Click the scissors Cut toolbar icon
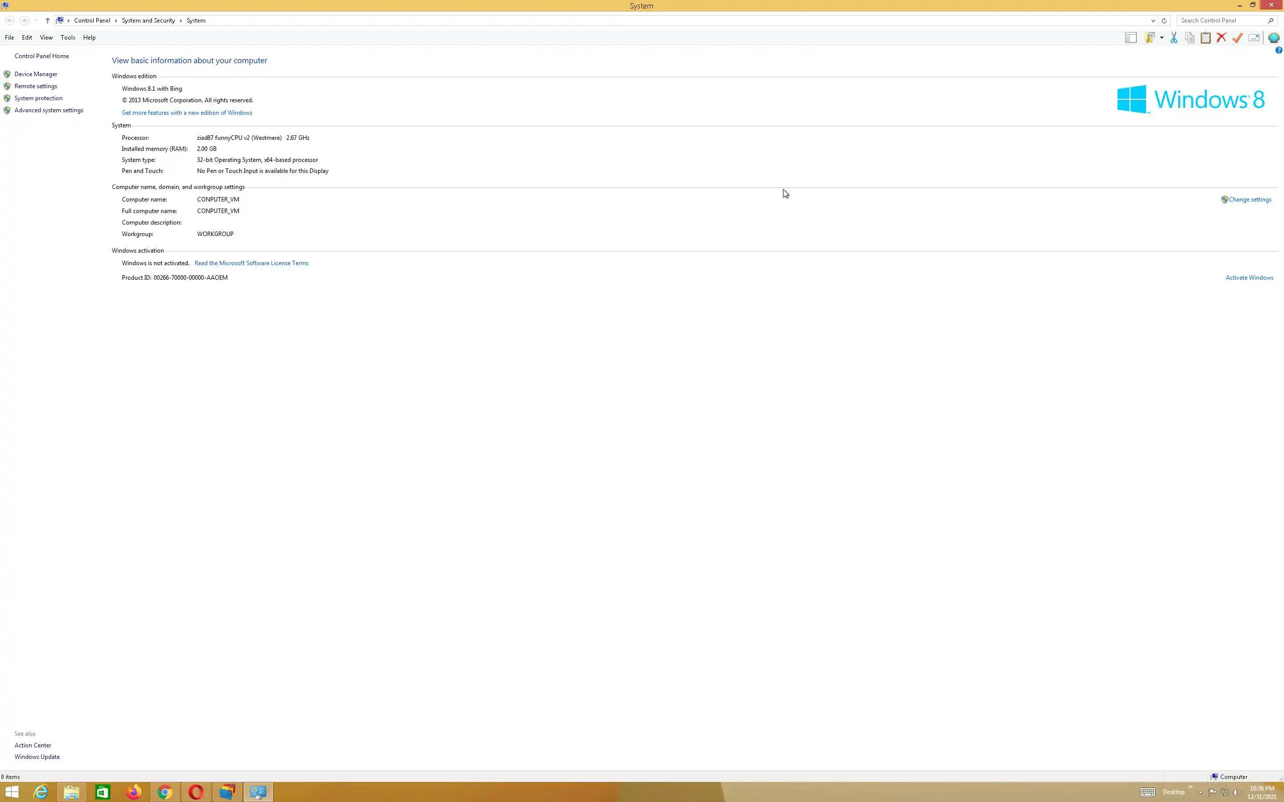This screenshot has width=1284, height=802. click(1174, 38)
